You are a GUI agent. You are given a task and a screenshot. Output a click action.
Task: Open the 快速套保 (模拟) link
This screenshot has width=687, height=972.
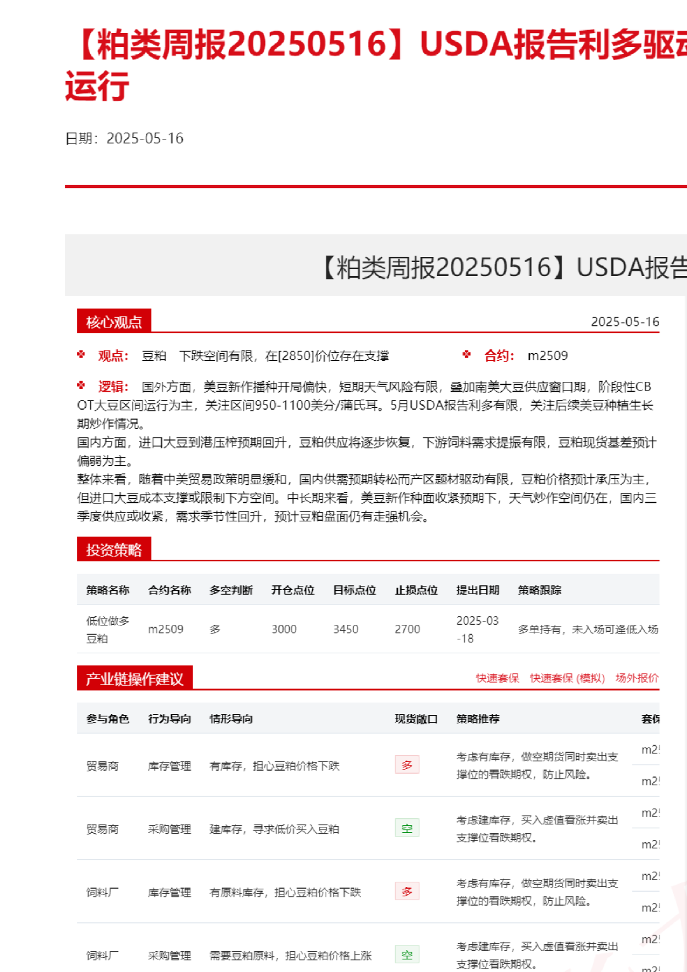pyautogui.click(x=567, y=678)
